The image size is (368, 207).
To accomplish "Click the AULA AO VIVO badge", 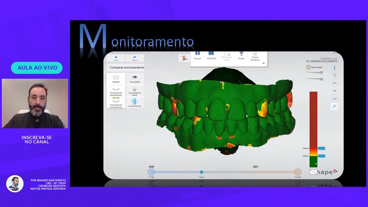I will [x=37, y=68].
